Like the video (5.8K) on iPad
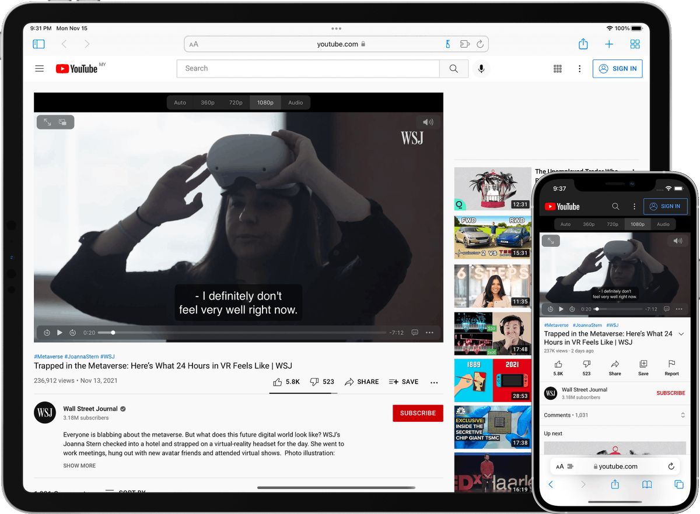This screenshot has height=514, width=700. (286, 382)
